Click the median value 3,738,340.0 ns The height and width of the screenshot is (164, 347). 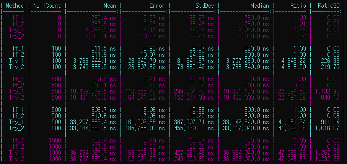point(248,67)
